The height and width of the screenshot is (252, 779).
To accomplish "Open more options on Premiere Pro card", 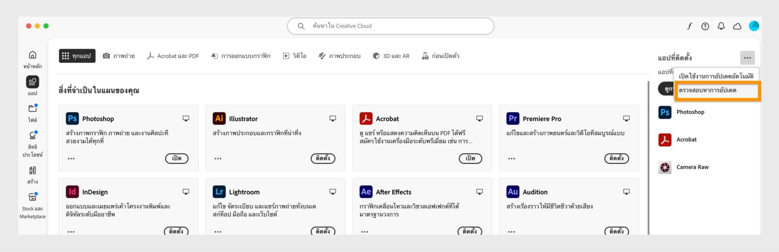I will [512, 159].
